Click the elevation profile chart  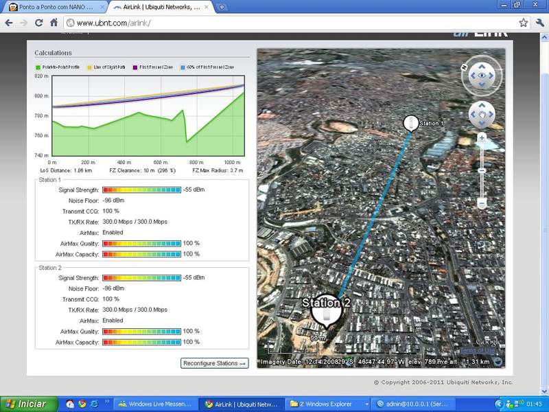coord(148,115)
